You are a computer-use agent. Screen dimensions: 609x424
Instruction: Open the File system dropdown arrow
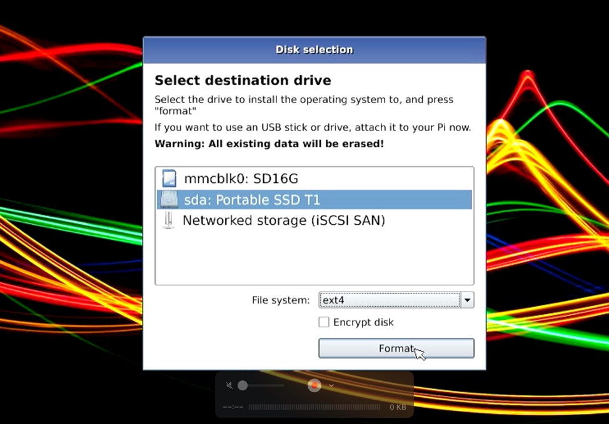click(x=467, y=300)
